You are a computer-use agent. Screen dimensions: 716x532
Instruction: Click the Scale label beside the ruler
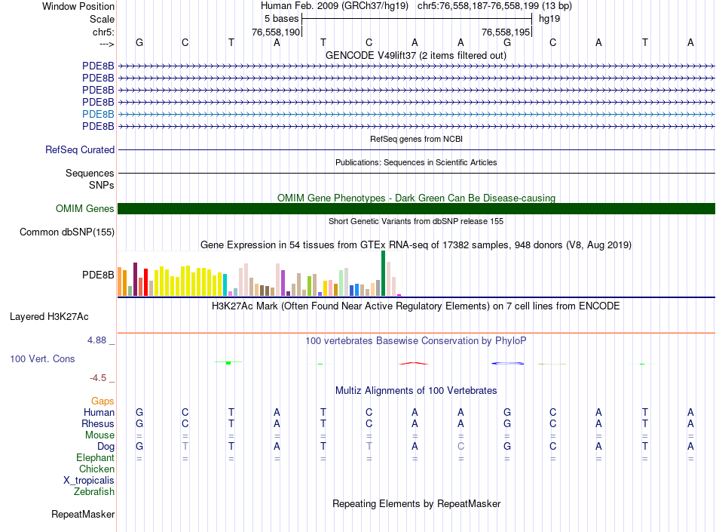point(102,19)
